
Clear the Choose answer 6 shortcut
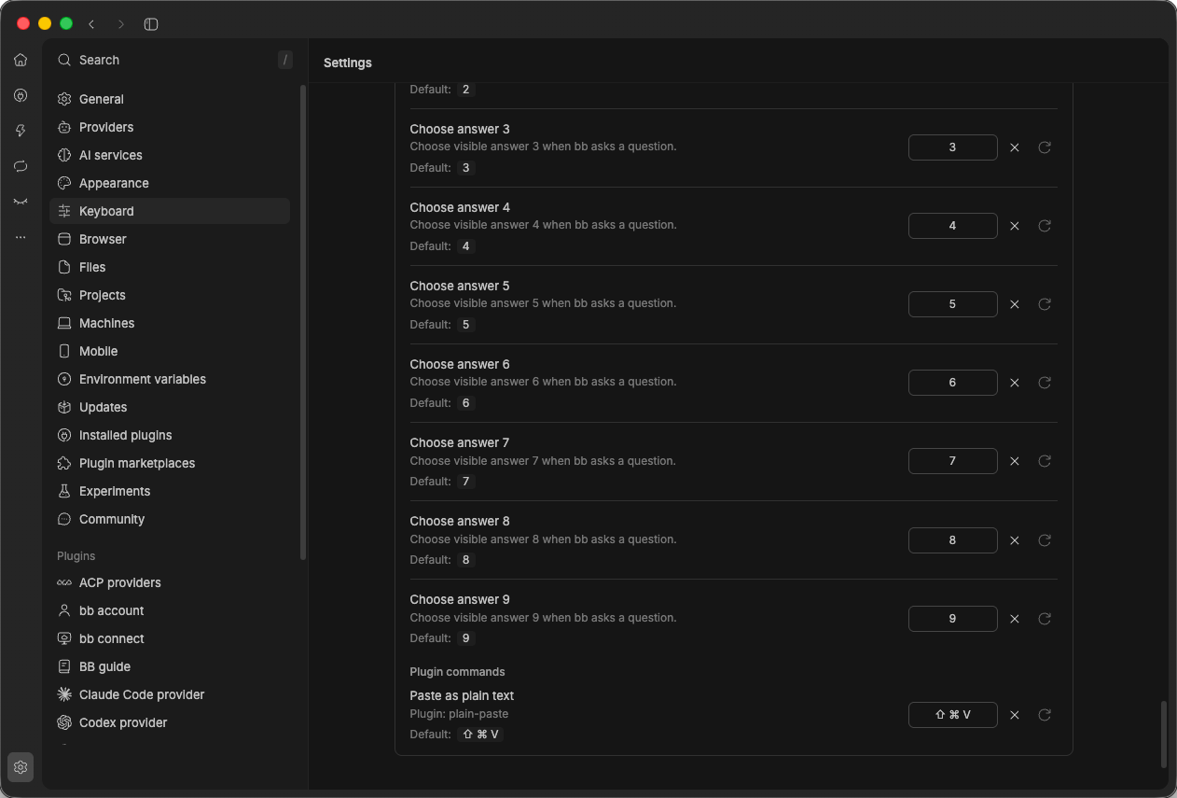tap(1015, 383)
